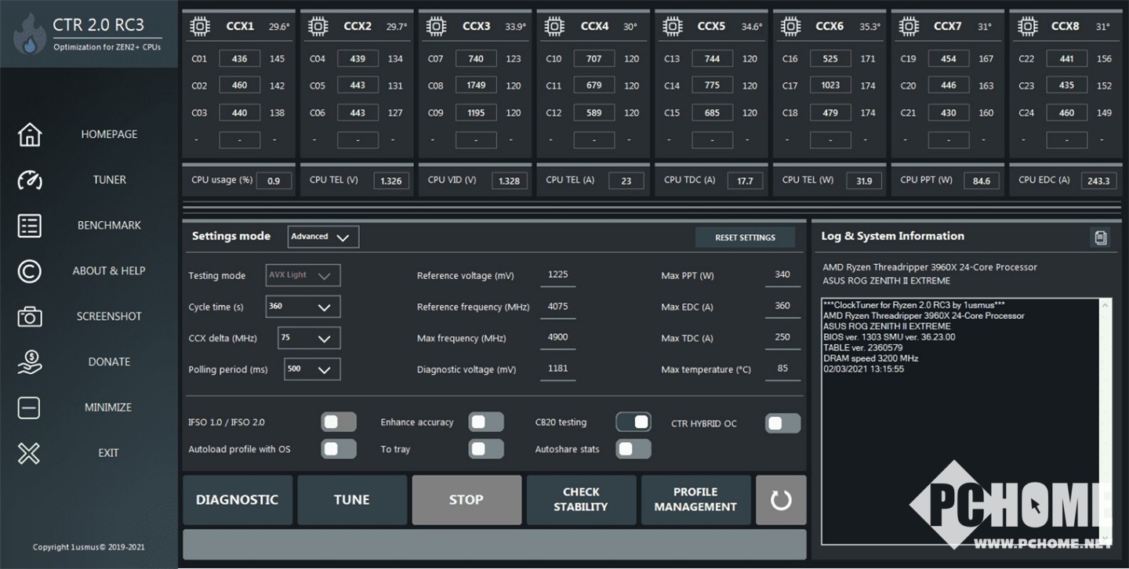The height and width of the screenshot is (569, 1129).
Task: Click the Reference voltage field
Action: point(558,275)
